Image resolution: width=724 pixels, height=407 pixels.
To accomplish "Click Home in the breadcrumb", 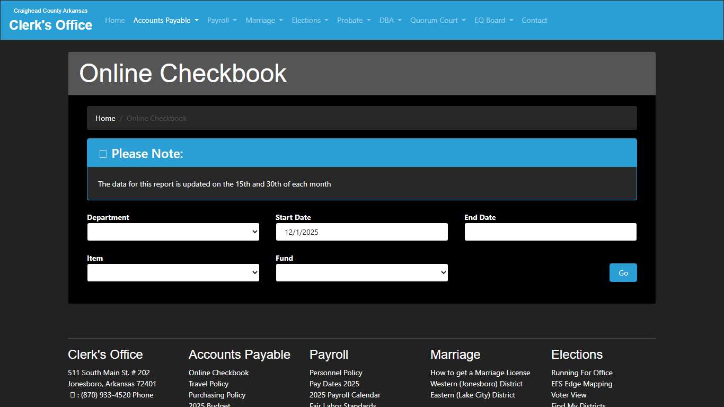I will (x=105, y=118).
